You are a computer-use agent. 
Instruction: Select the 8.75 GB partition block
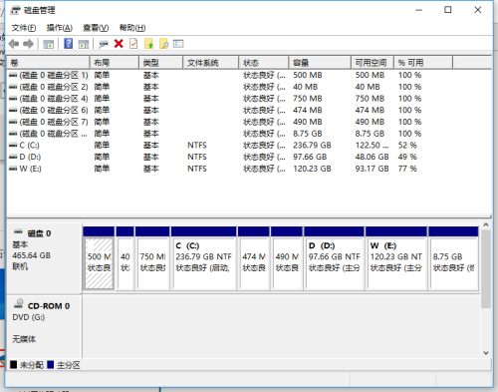[453, 258]
